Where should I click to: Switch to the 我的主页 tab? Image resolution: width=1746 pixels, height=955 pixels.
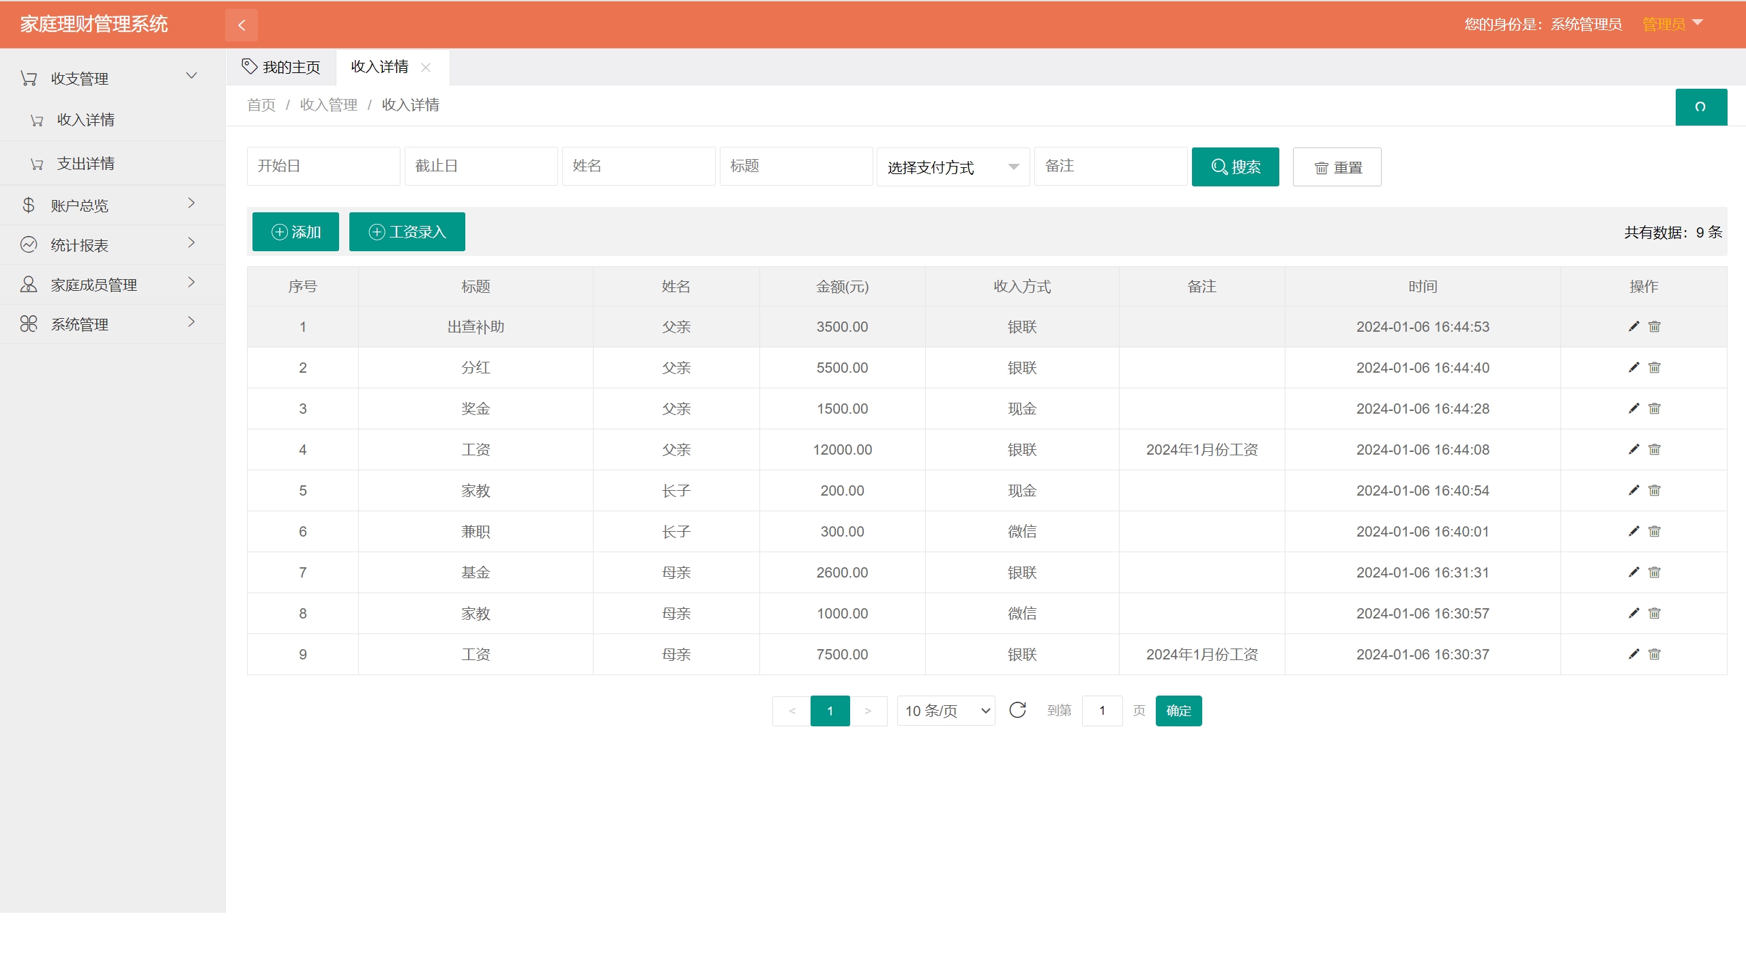click(281, 67)
